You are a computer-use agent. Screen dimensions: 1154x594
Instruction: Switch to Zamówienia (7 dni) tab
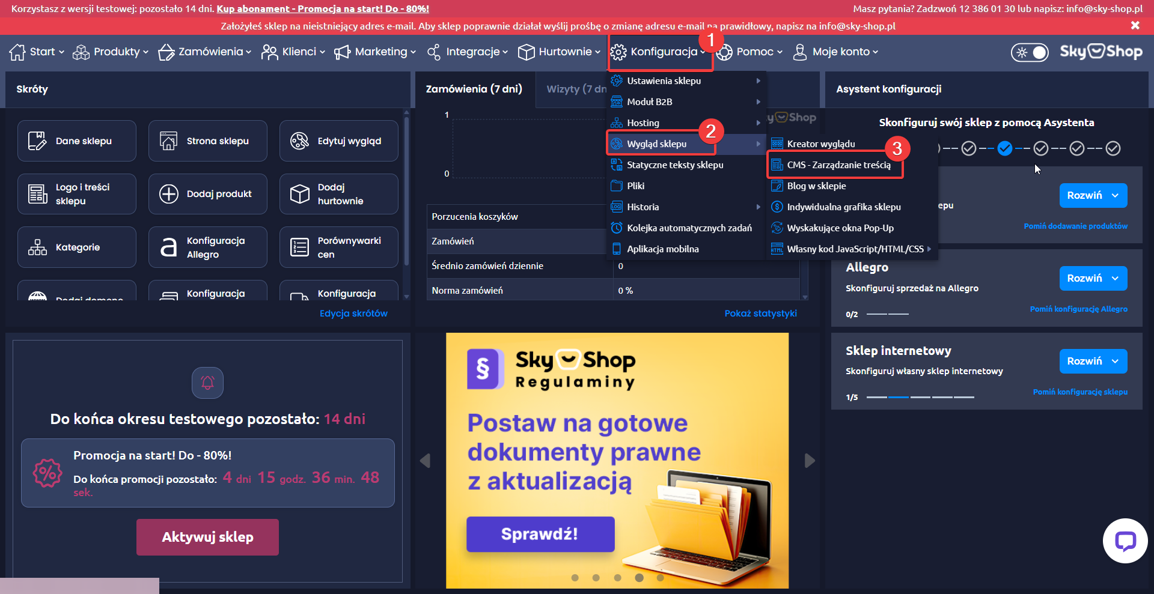[x=474, y=89]
